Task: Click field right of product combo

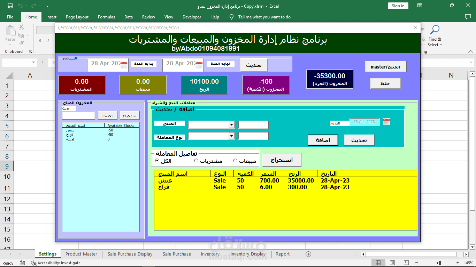Action: (253, 125)
